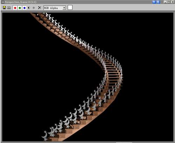The height and width of the screenshot is (143, 175).
Task: Minimize the Perspective render window
Action: point(165,2)
